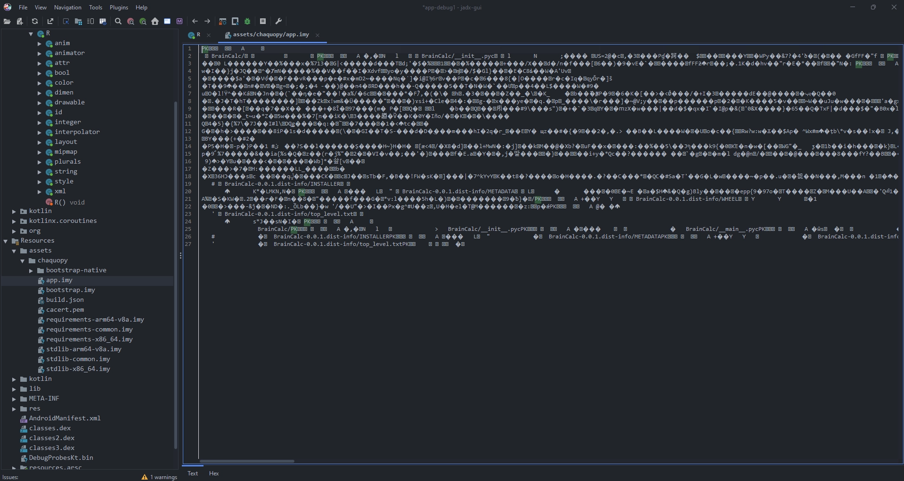Select the classes2.dex file
Viewport: 904px width, 481px height.
coord(52,438)
